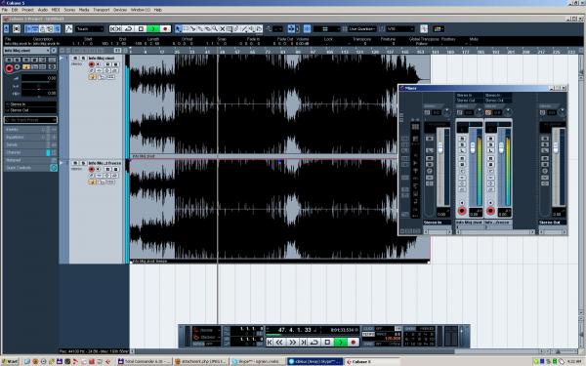The width and height of the screenshot is (586, 366).
Task: Click the red Record button in transport panel
Action: (x=353, y=342)
